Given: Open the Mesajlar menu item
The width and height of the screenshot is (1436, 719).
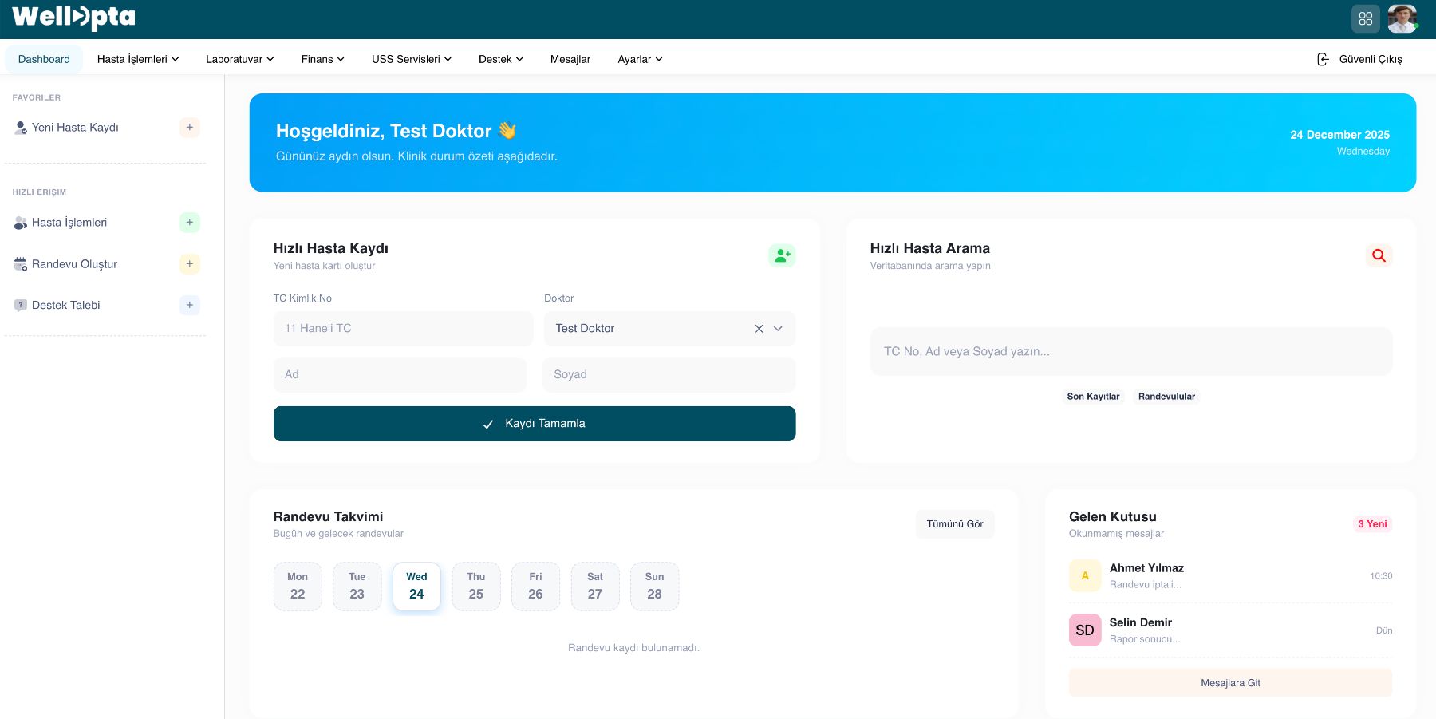Looking at the screenshot, I should click(570, 59).
